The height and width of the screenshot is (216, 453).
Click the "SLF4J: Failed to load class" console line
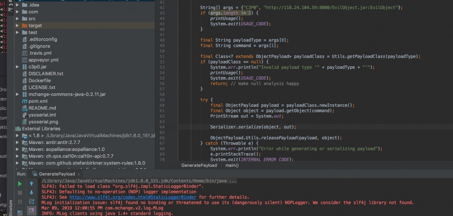pyautogui.click(x=122, y=187)
